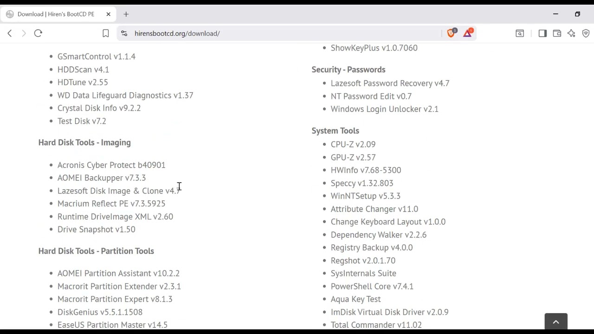Click AOMEI Partition Assistant v10.2.2
The height and width of the screenshot is (334, 594).
tap(118, 273)
